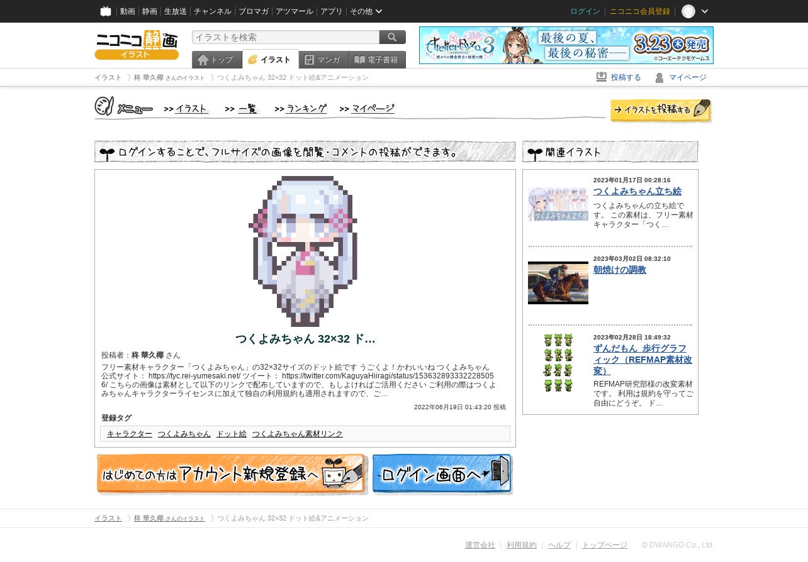Click the ヘルプ footer link
The width and height of the screenshot is (808, 562).
559,545
